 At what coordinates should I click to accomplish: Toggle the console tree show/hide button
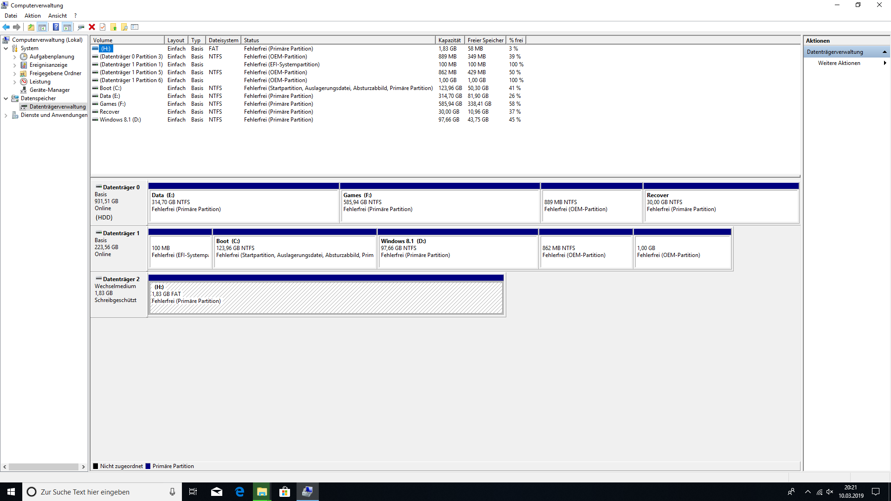pos(42,27)
